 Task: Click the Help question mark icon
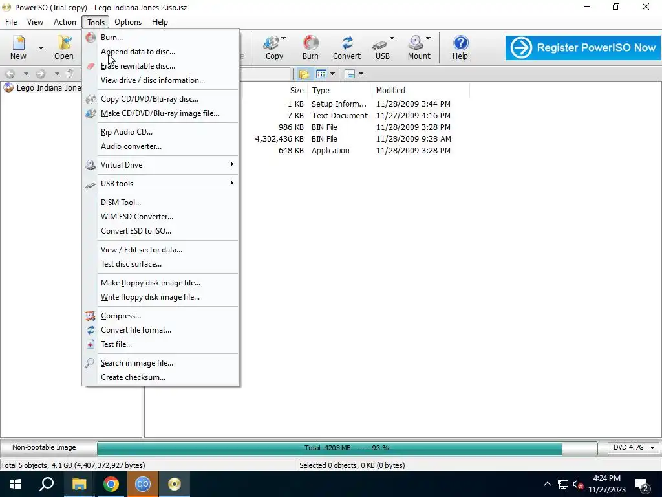click(x=460, y=43)
